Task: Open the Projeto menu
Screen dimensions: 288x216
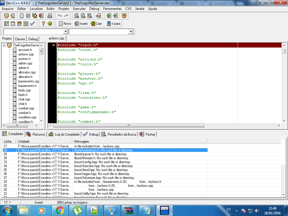Action: 64,9
